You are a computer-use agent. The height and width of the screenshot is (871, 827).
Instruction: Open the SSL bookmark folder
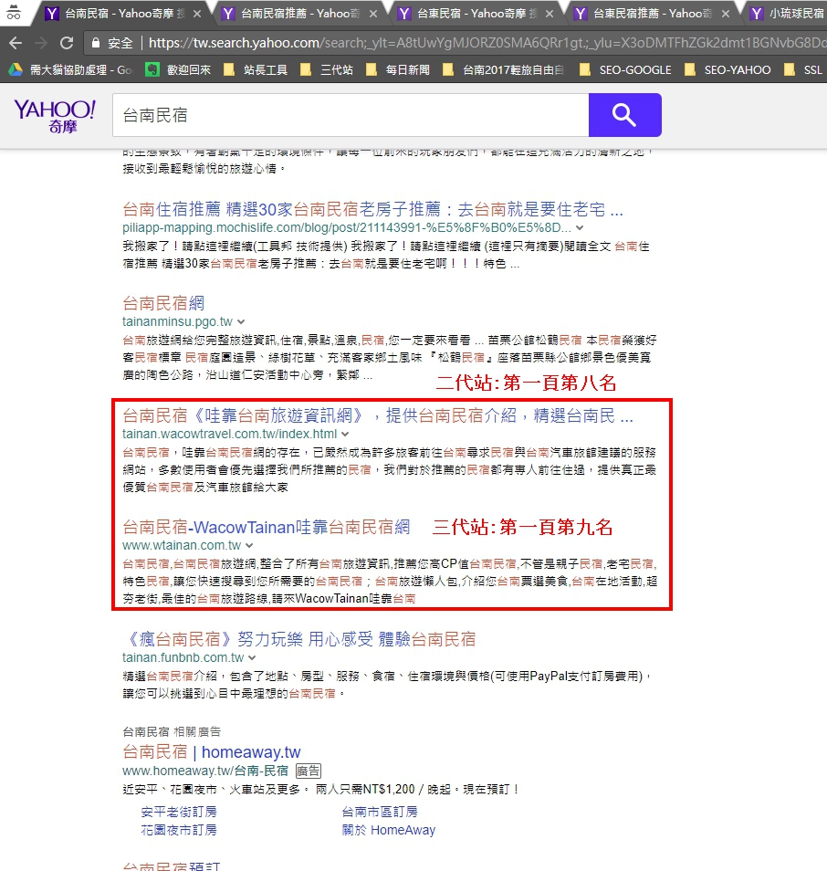803,69
